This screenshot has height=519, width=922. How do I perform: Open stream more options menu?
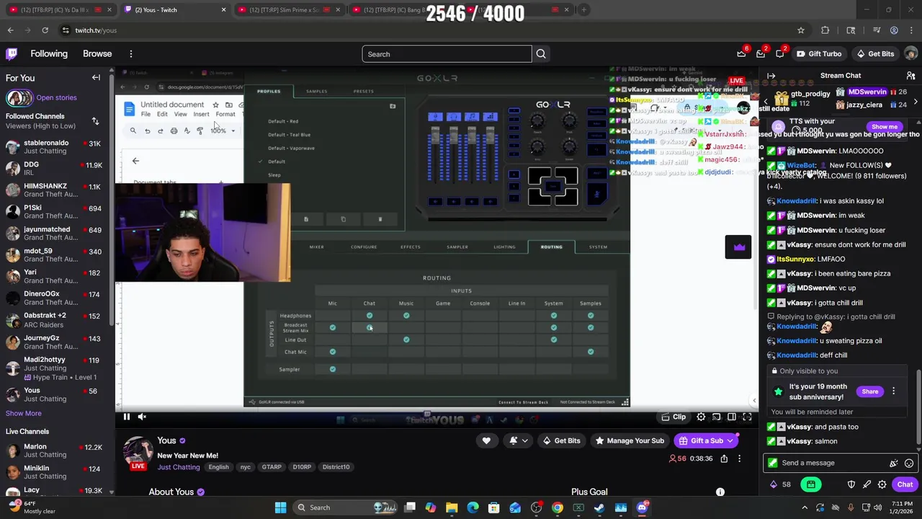click(739, 458)
